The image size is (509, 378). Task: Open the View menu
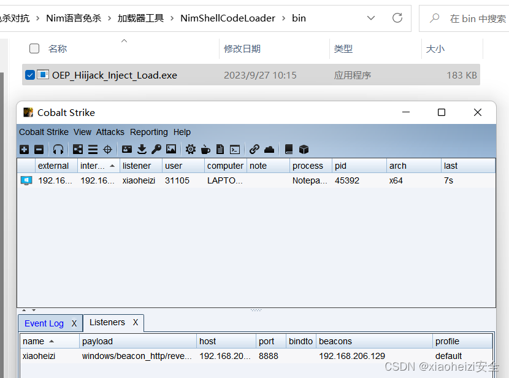click(82, 132)
